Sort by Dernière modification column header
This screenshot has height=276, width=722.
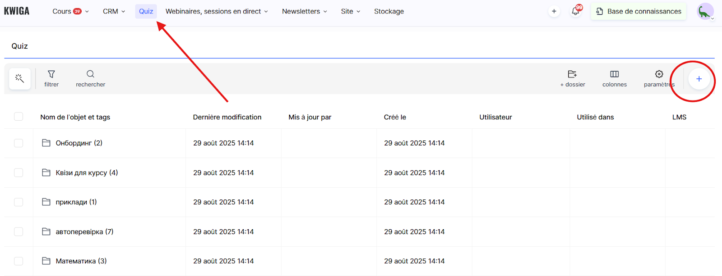(227, 117)
